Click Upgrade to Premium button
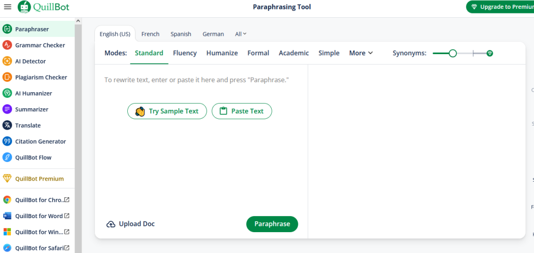 (x=500, y=7)
